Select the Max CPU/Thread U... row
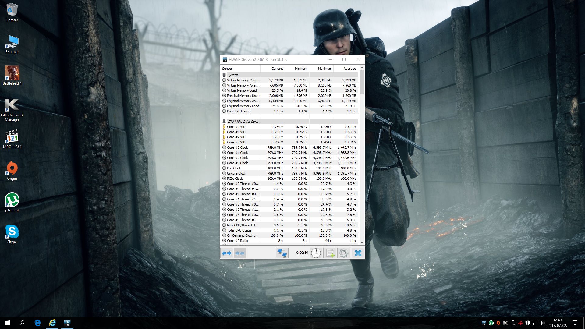This screenshot has width=585, height=329. 289,225
